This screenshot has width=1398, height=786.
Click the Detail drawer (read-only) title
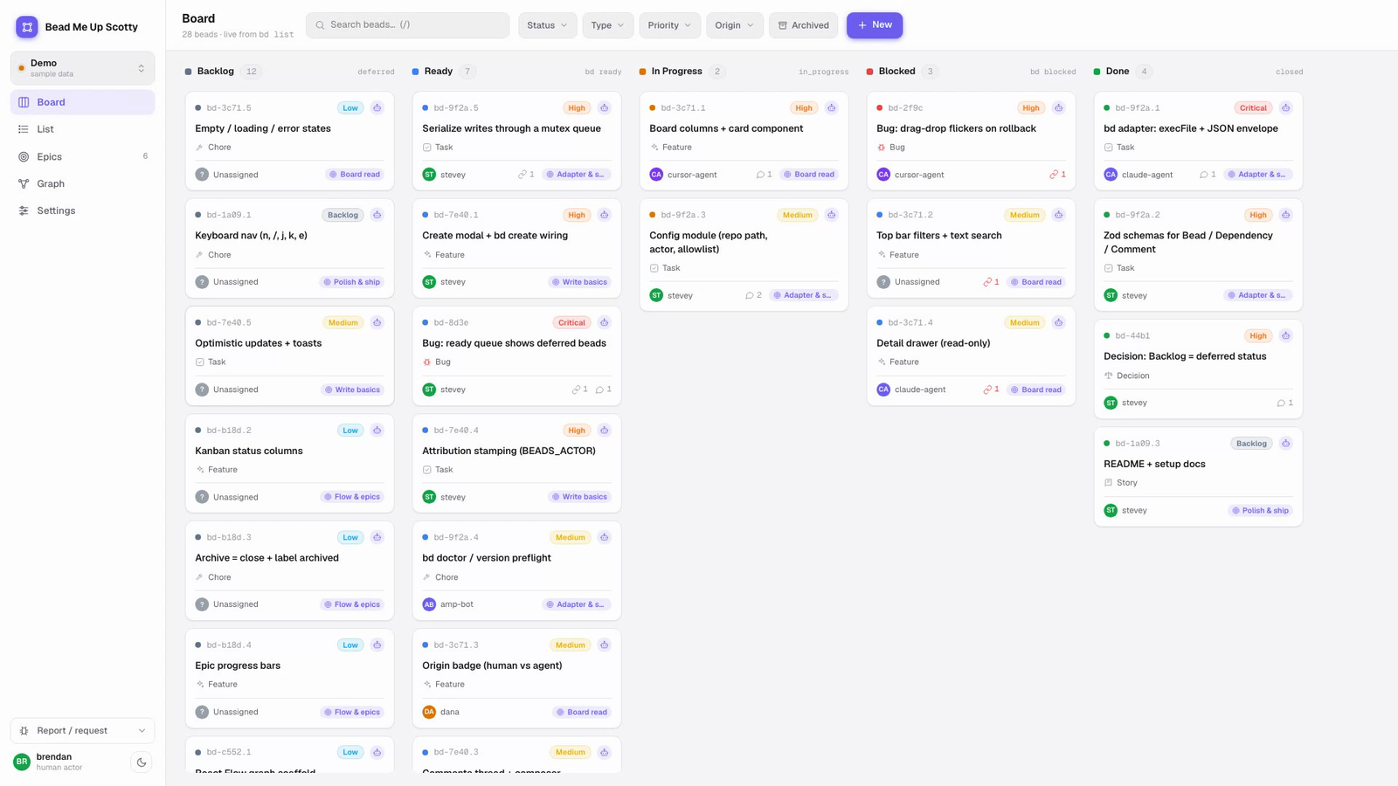coord(933,343)
